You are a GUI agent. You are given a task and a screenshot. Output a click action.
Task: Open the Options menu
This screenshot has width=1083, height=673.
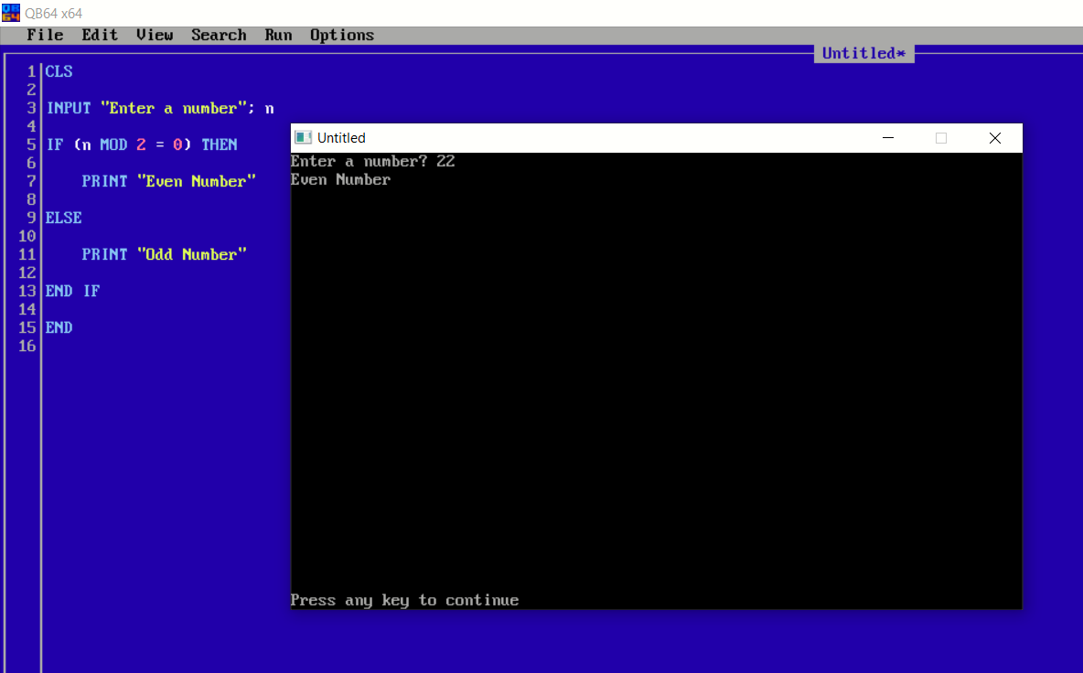pos(341,35)
